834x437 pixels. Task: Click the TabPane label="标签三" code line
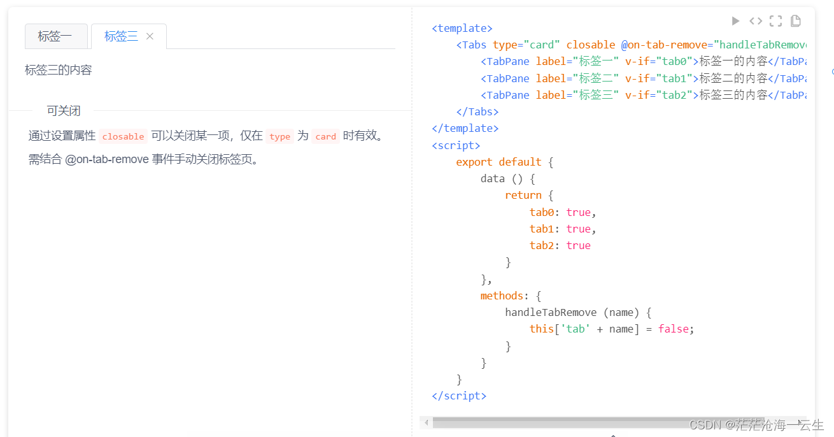click(644, 95)
